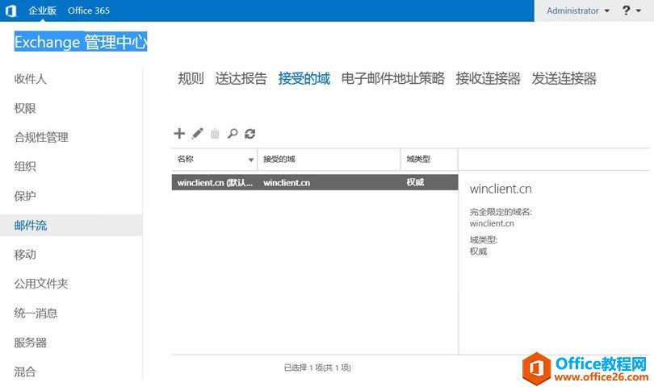
Task: Open the help question mark menu
Action: point(631,10)
